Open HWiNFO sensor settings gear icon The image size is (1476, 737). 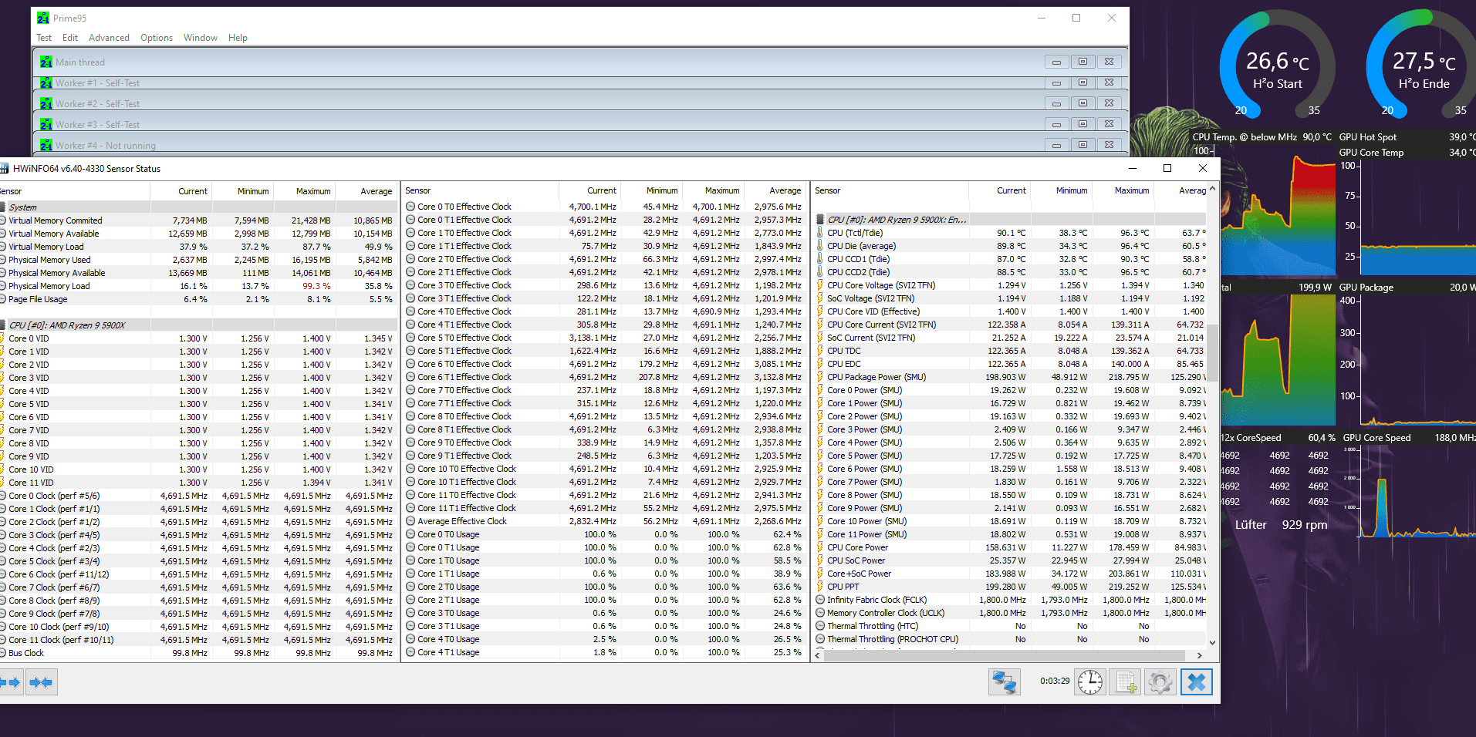point(1160,682)
